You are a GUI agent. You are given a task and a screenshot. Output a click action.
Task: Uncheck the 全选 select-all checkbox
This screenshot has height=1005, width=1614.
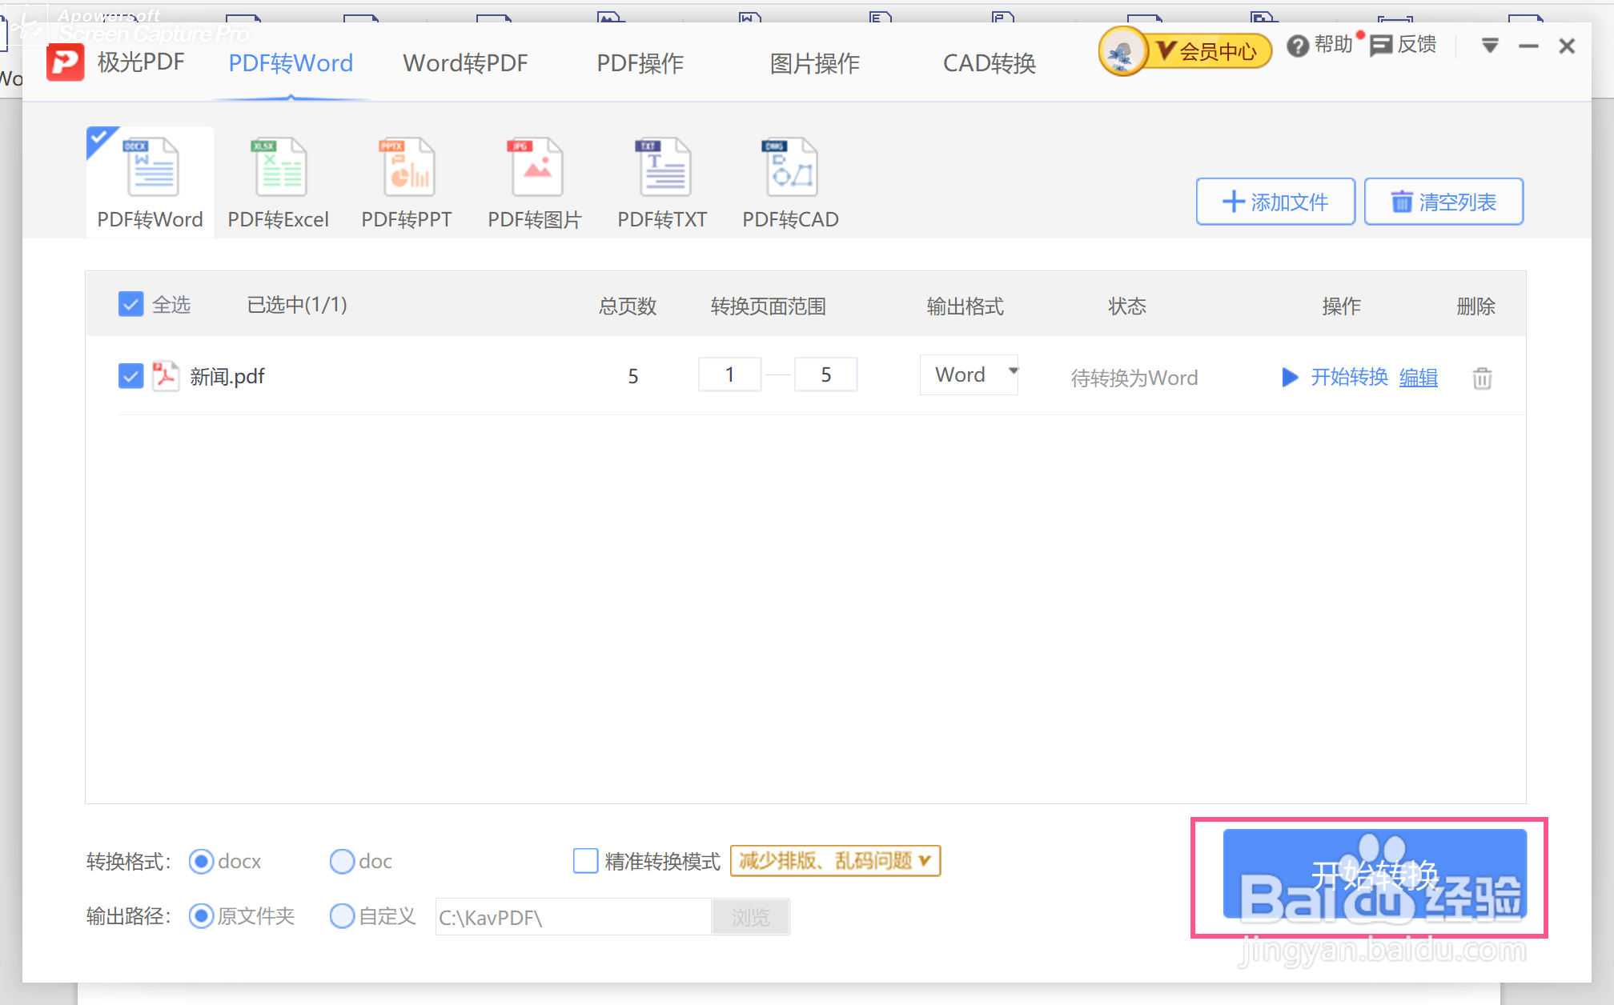click(130, 305)
